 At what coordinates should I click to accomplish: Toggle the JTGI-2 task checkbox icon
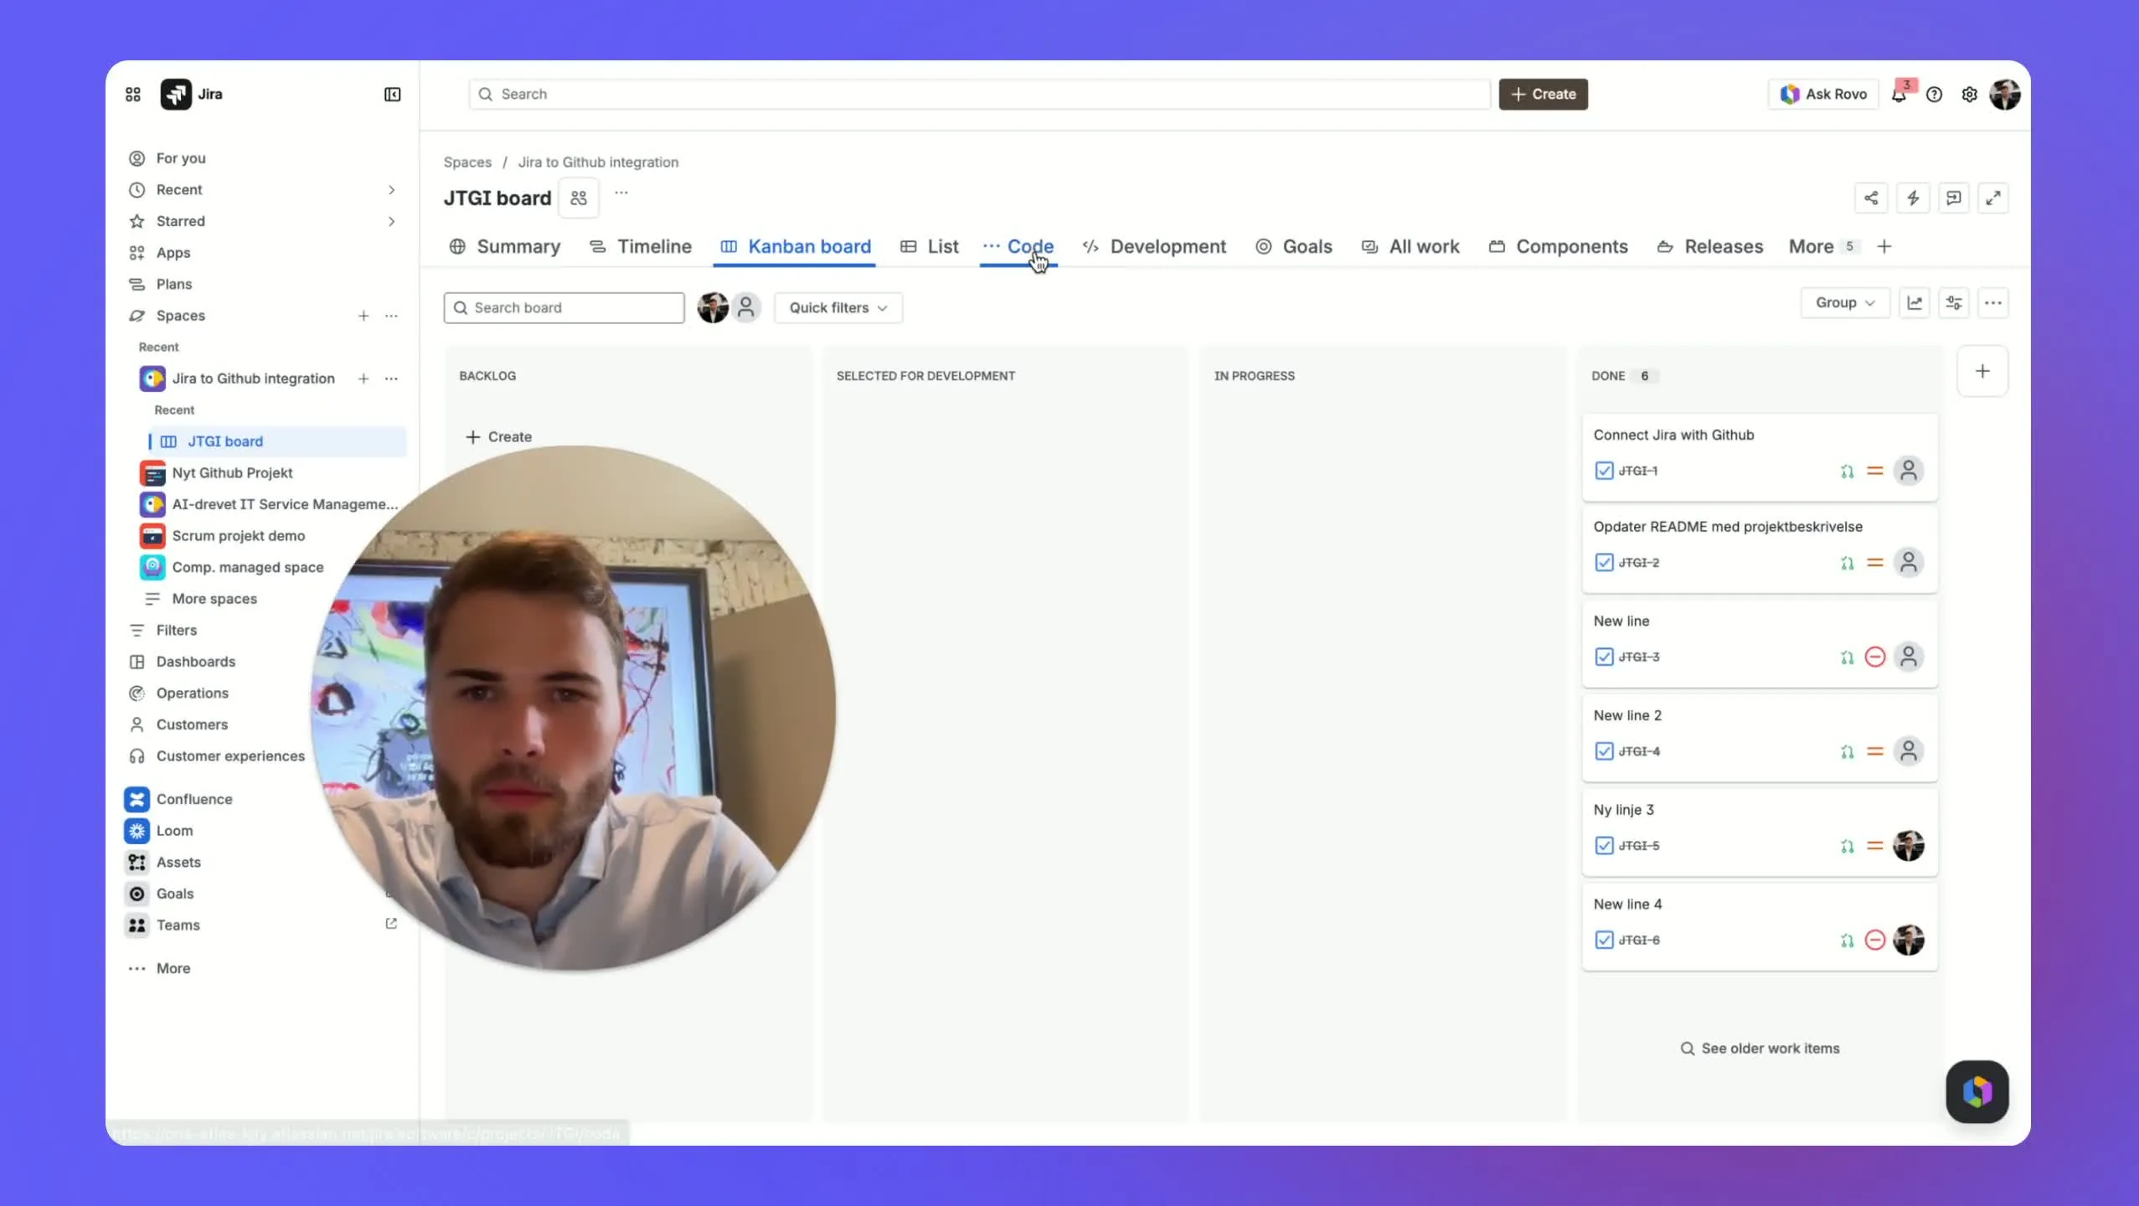1604,563
